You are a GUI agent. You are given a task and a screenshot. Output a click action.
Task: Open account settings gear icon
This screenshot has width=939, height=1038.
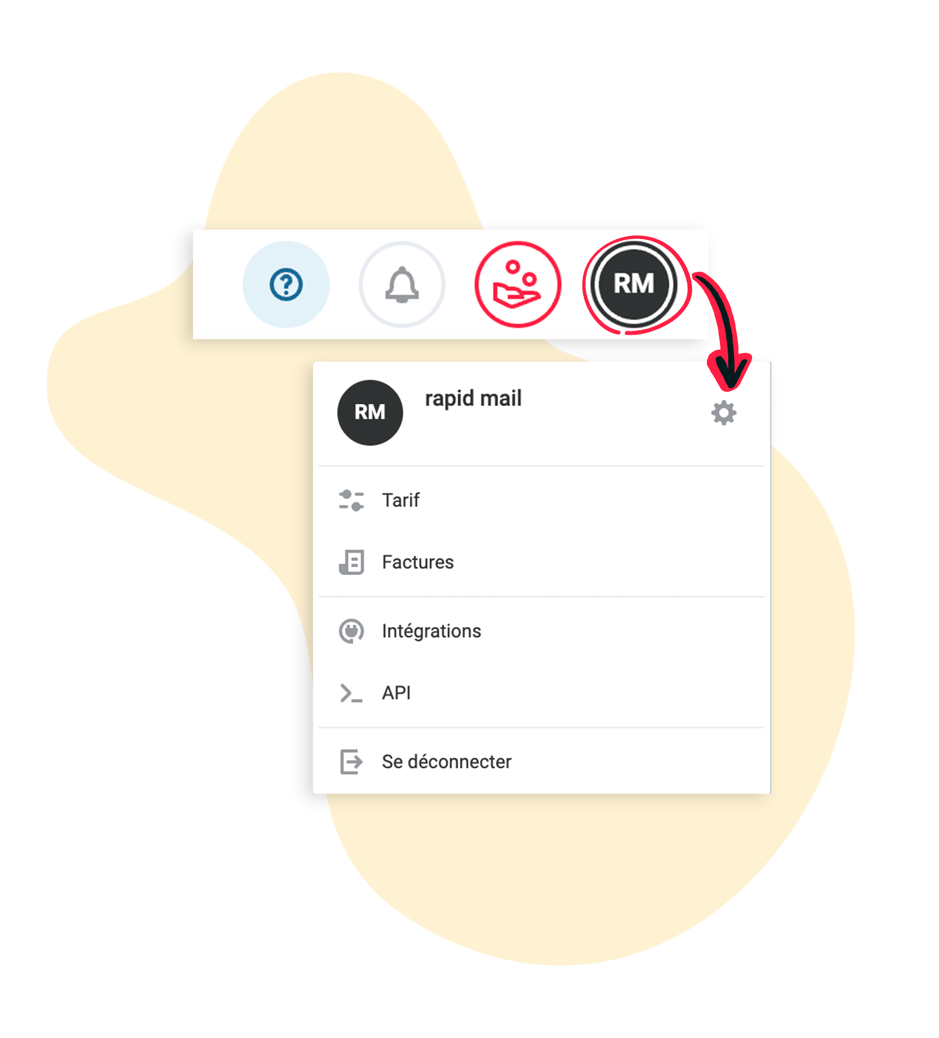(724, 413)
